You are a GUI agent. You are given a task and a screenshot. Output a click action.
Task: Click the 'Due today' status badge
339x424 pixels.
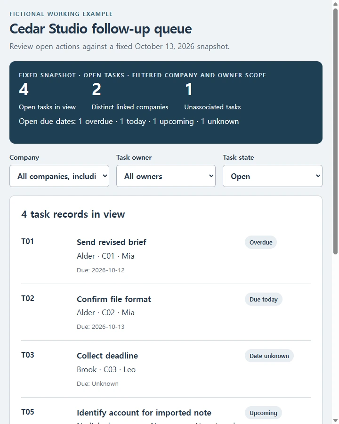tap(264, 299)
